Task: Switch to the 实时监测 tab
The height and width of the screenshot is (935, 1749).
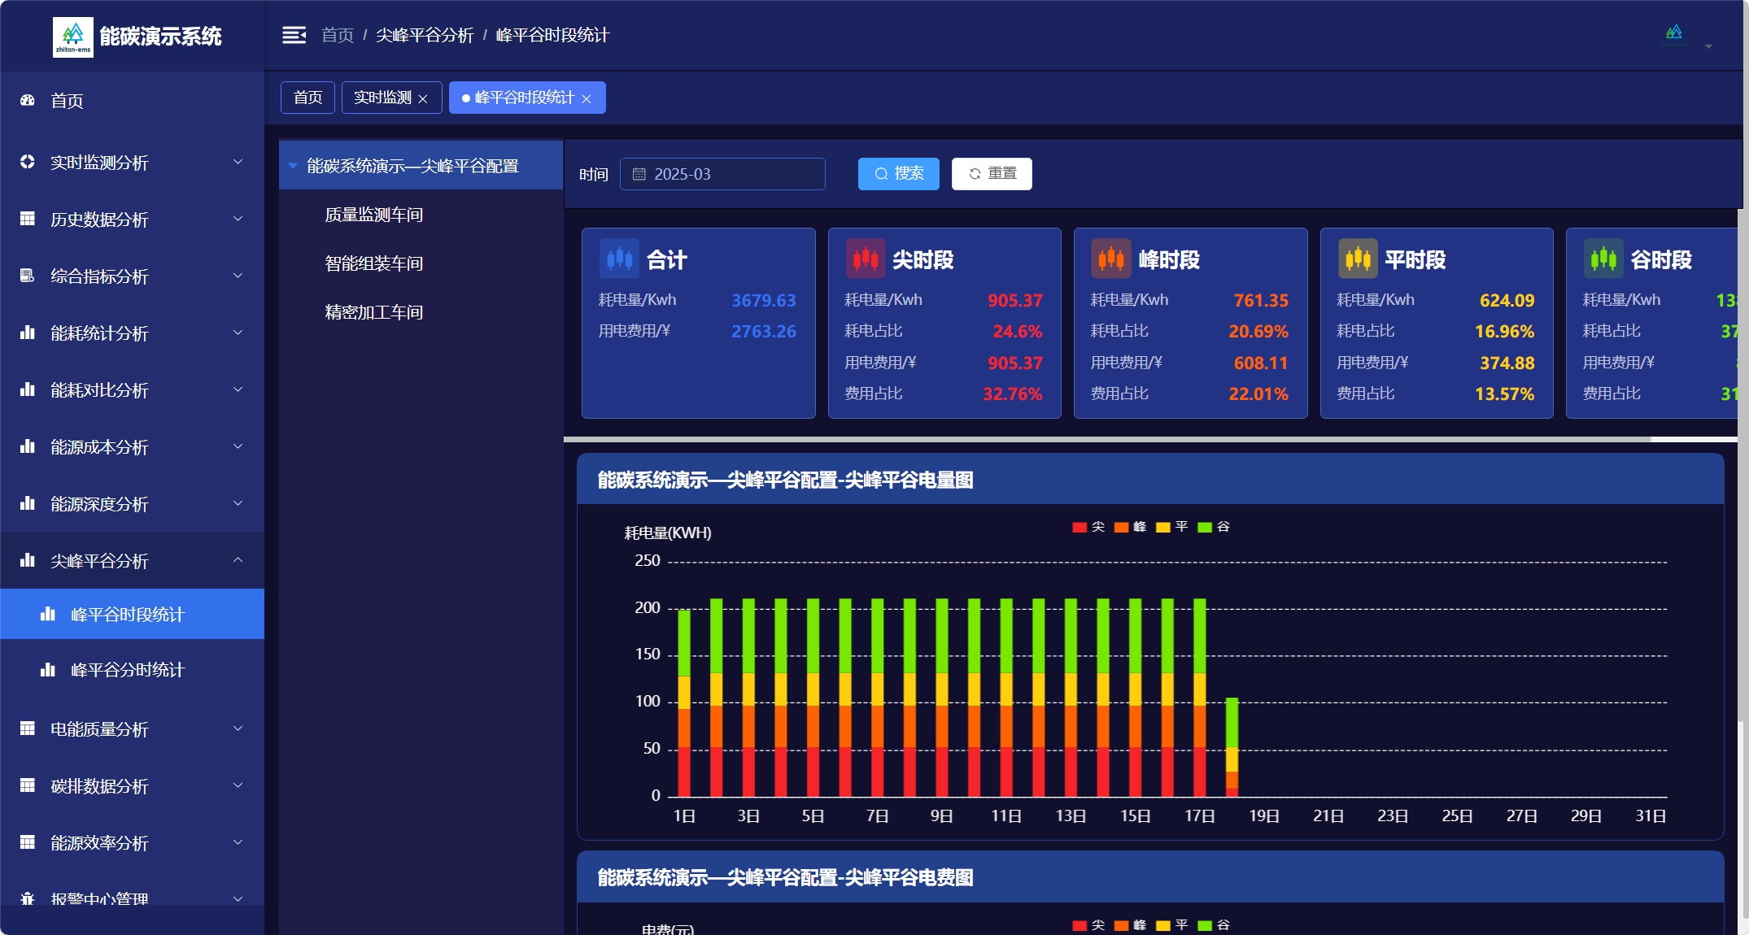Action: point(383,98)
